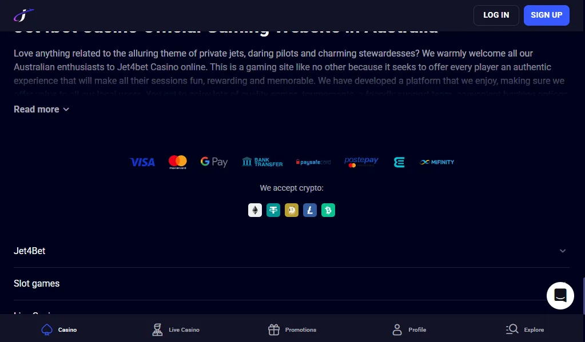Expand the Read more link

tap(41, 109)
